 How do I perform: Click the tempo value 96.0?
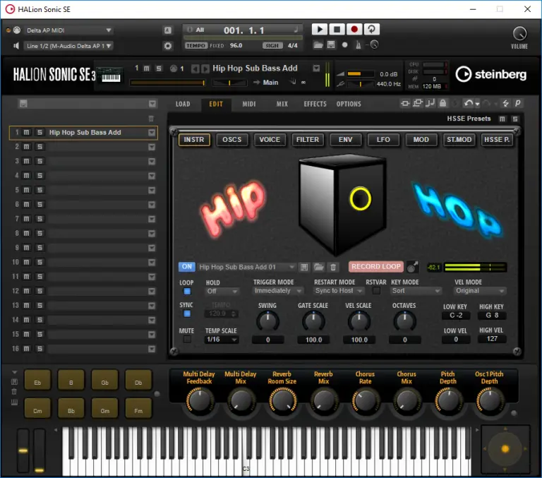tap(236, 45)
